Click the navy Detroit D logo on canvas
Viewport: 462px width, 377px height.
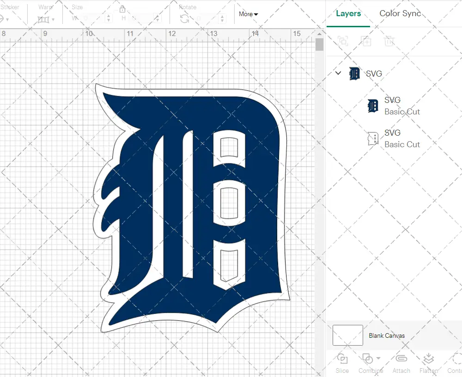click(192, 208)
